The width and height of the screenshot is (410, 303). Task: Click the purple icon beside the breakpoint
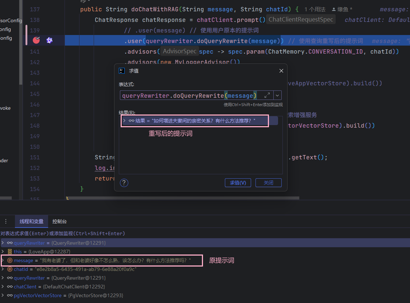[50, 40]
